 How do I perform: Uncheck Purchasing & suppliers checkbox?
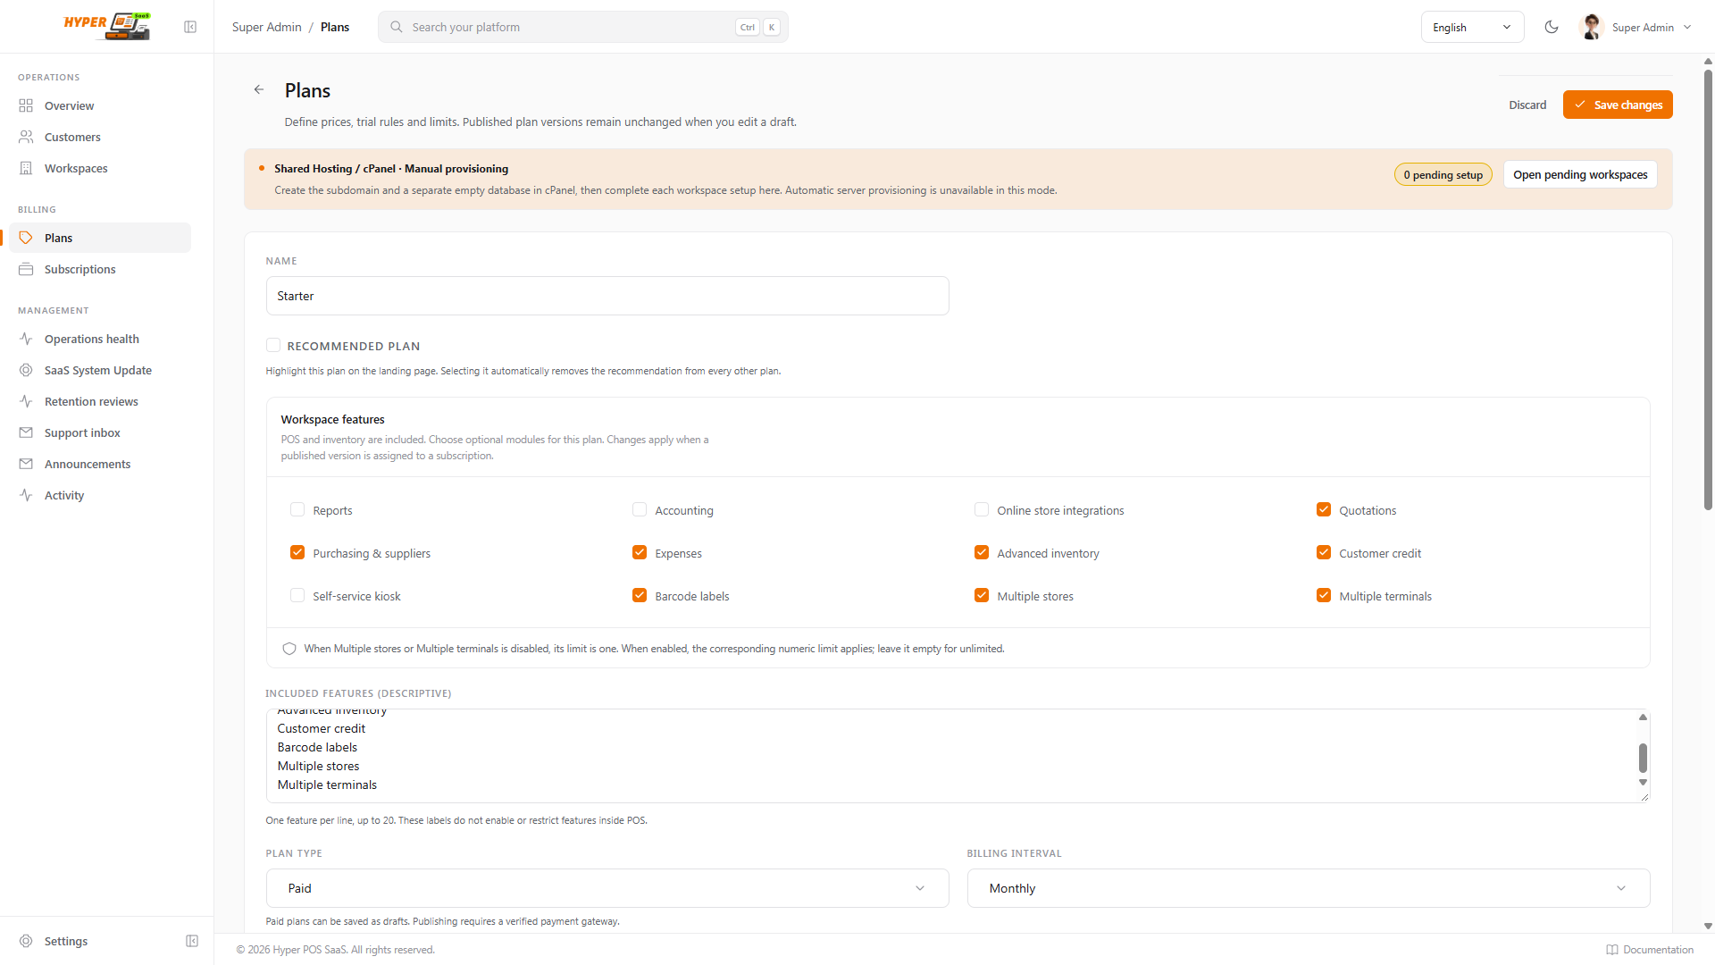[297, 552]
